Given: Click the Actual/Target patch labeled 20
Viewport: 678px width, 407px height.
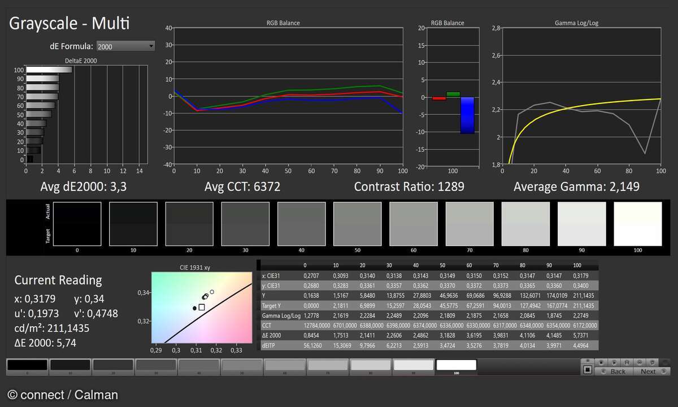Looking at the screenshot, I should (x=189, y=224).
